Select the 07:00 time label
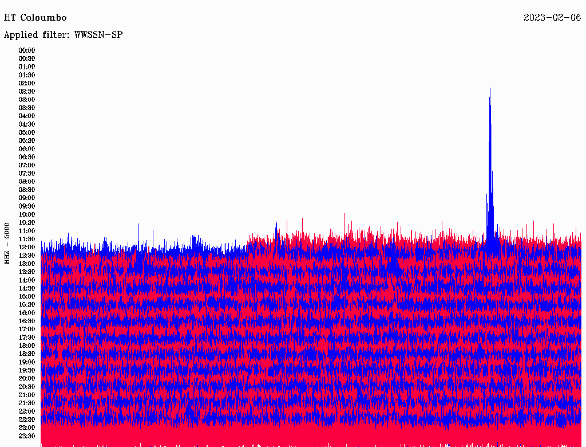The width and height of the screenshot is (586, 447). 27,165
